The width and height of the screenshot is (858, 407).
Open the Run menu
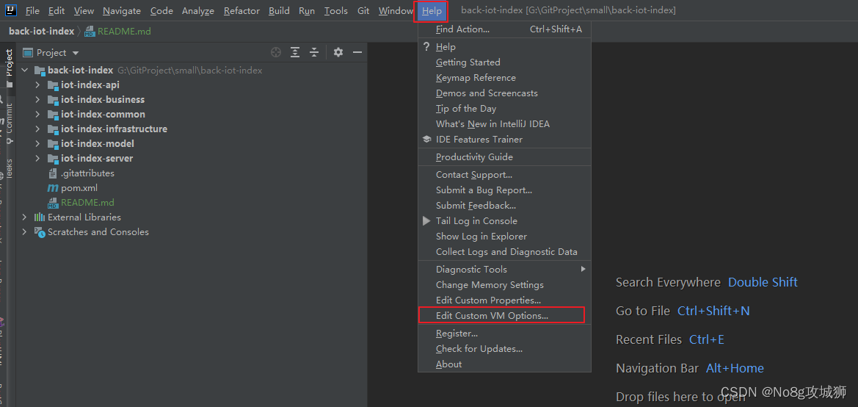click(x=307, y=11)
